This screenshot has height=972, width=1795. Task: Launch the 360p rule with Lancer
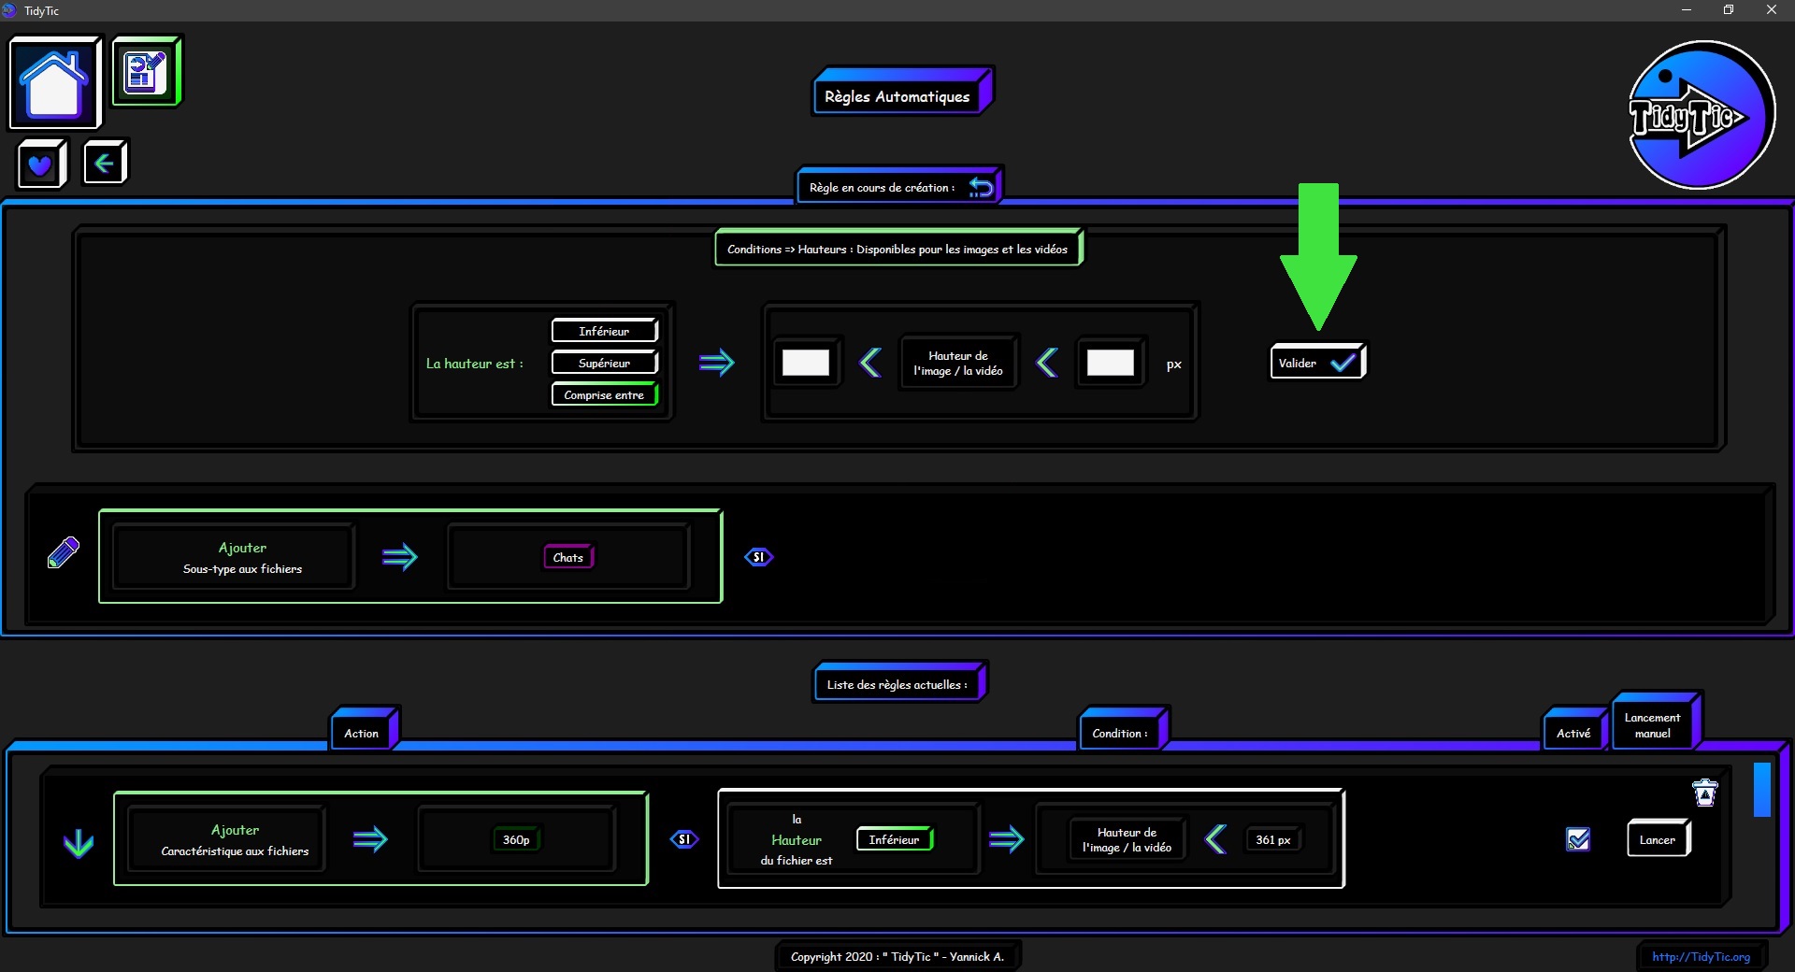point(1658,839)
